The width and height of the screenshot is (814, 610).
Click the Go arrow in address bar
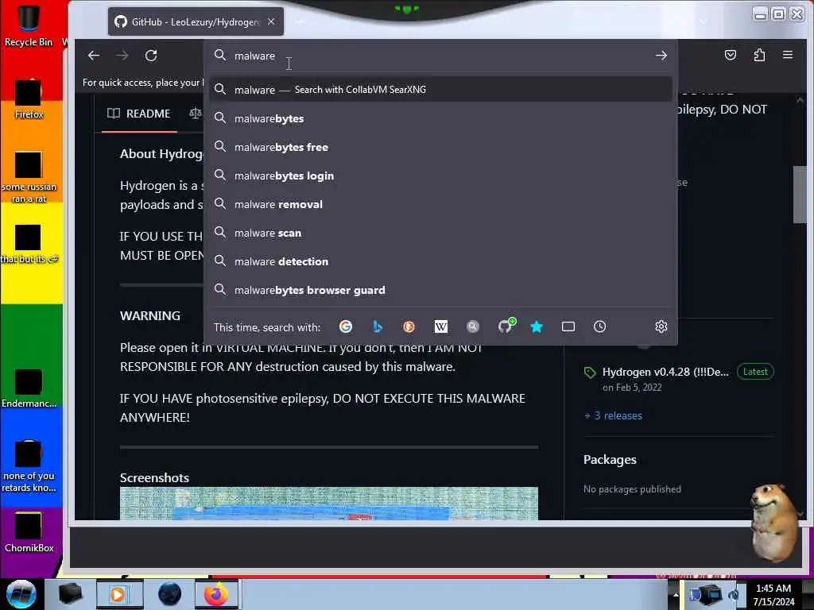pyautogui.click(x=661, y=56)
